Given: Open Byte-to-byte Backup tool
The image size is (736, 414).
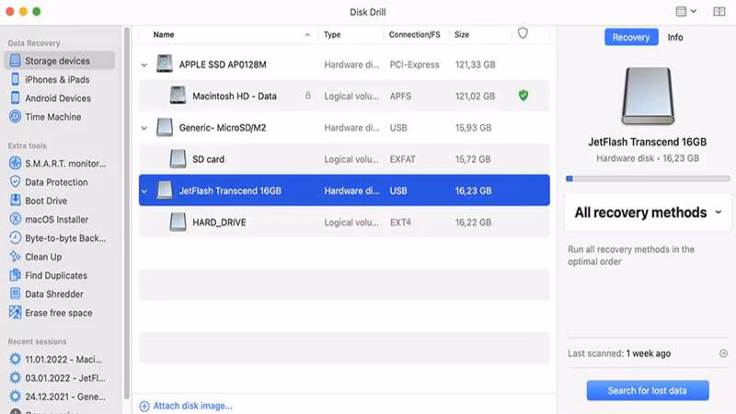Looking at the screenshot, I should [x=57, y=238].
